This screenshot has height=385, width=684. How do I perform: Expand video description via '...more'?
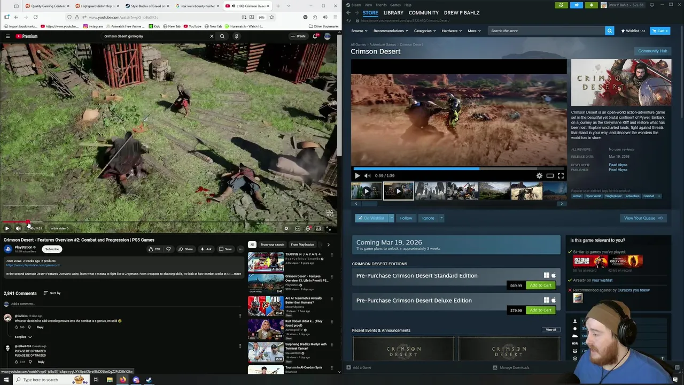point(236,274)
